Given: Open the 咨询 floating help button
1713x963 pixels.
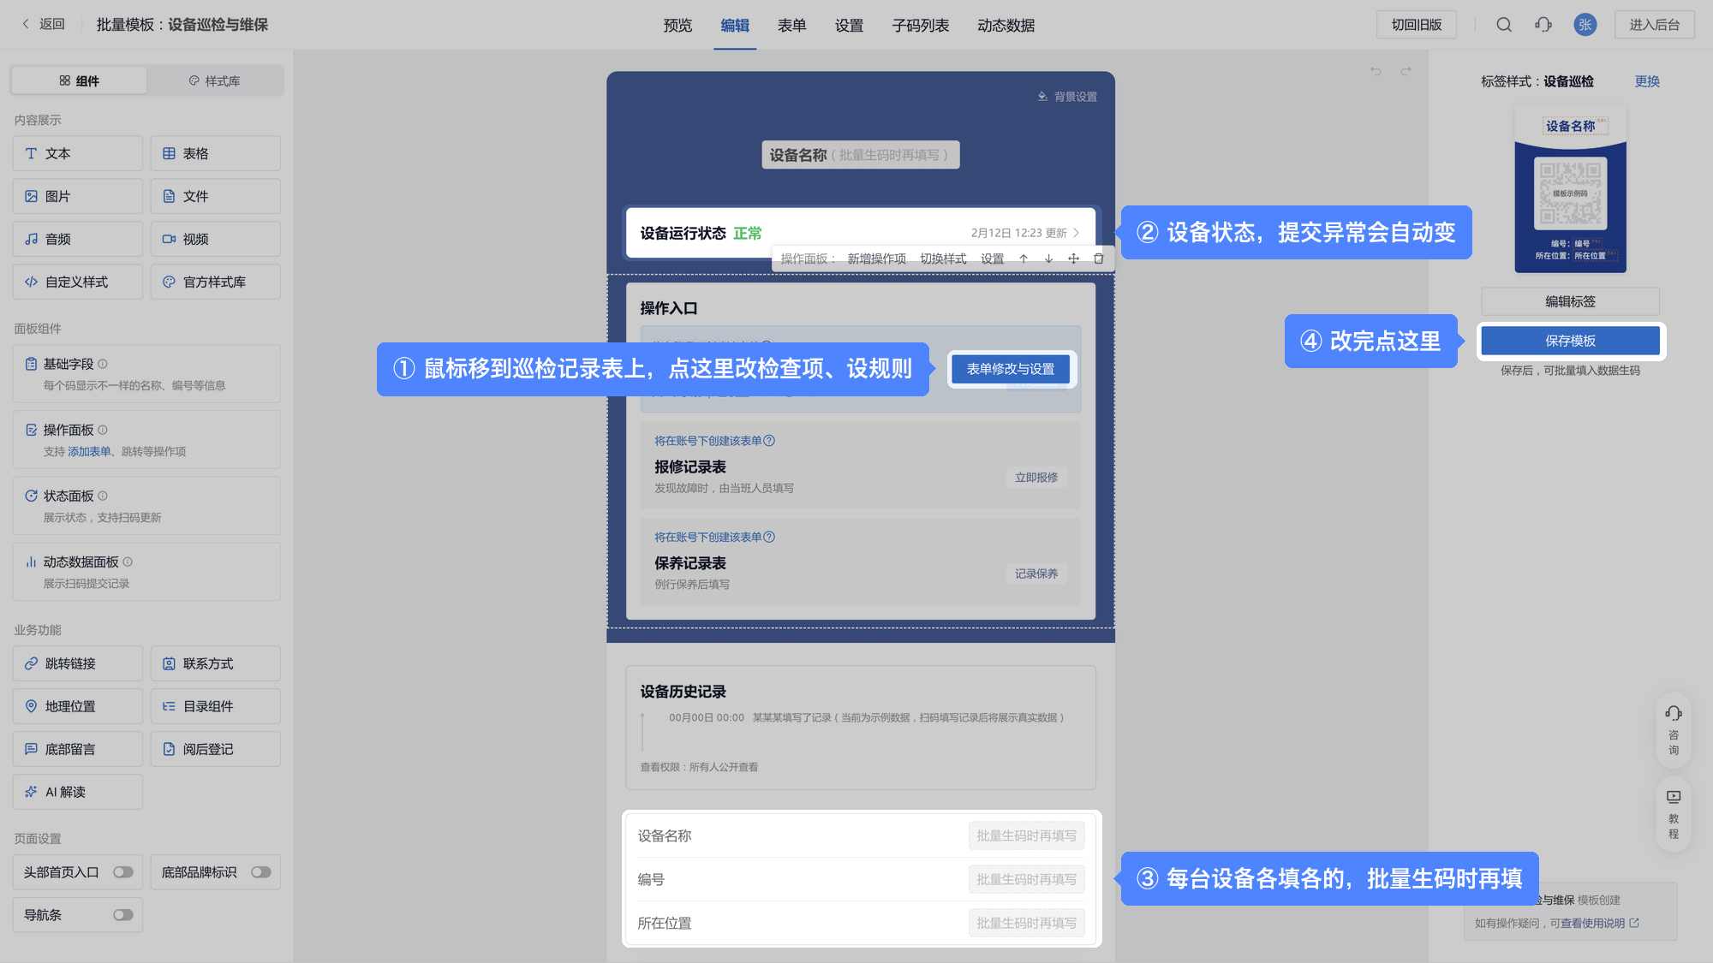Looking at the screenshot, I should tap(1673, 729).
